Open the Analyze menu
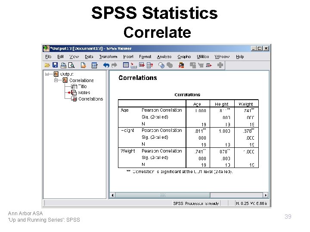The width and height of the screenshot is (310, 232). point(164,57)
